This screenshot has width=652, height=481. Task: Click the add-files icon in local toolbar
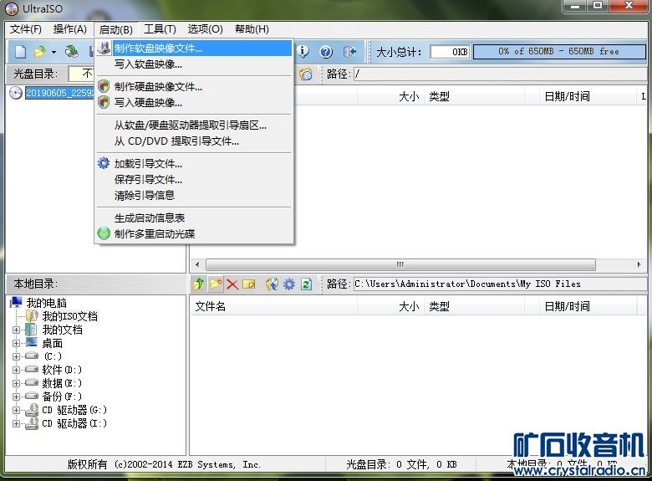pyautogui.click(x=272, y=284)
